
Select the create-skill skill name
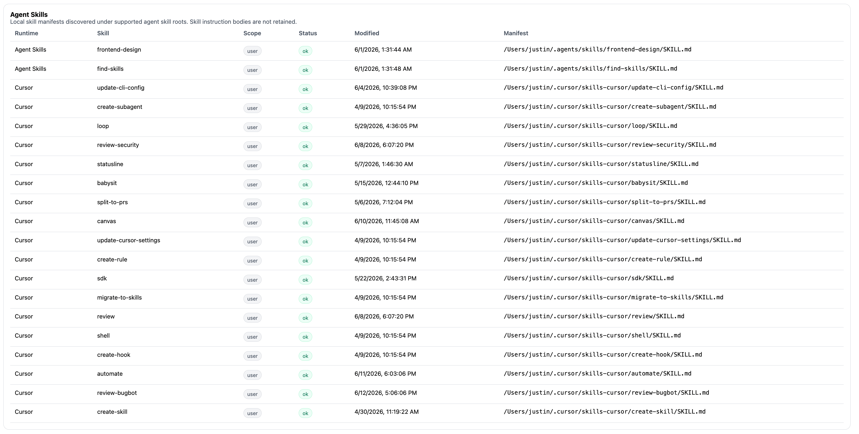pyautogui.click(x=112, y=412)
